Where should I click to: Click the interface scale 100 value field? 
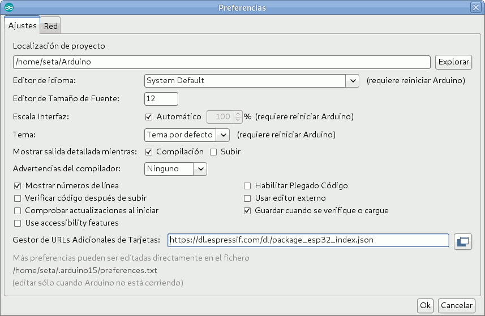tap(220, 117)
